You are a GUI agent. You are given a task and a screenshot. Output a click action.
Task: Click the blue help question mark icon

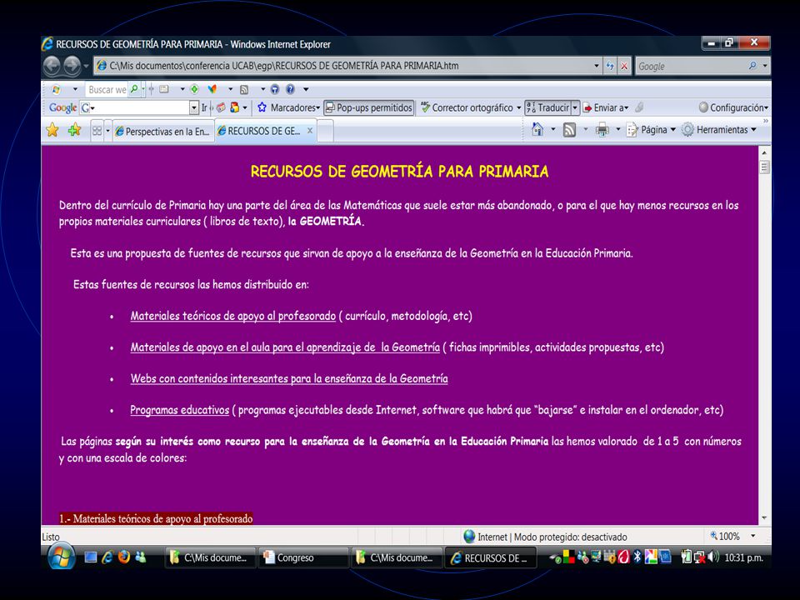pos(290,89)
